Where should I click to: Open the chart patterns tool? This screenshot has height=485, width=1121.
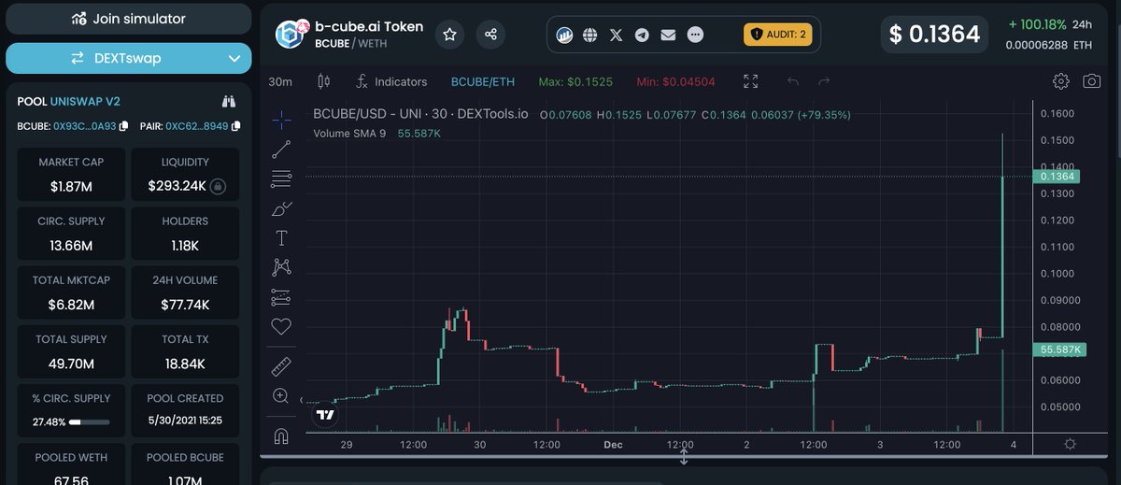pos(281,267)
